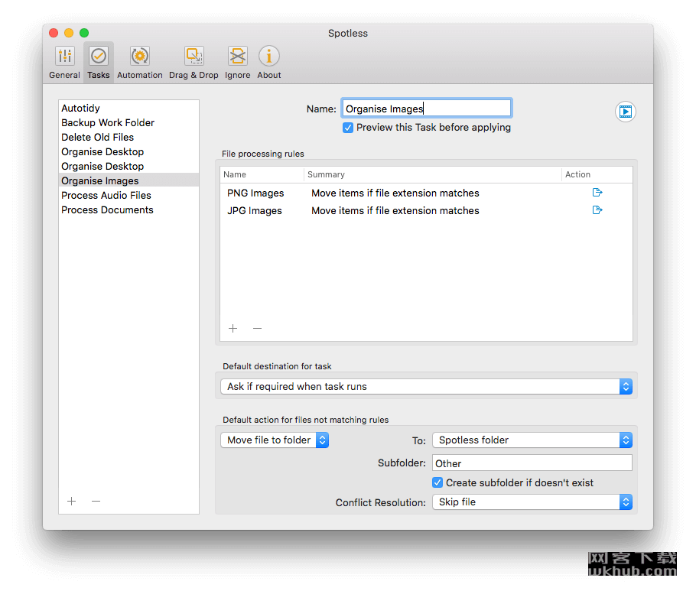Select the Process Audio Files task
Screen dimensions: 696x591
128,196
